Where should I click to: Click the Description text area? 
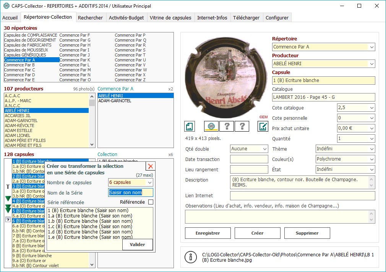pyautogui.click(x=303, y=182)
